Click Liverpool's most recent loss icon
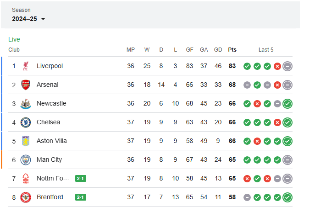 (x=277, y=66)
